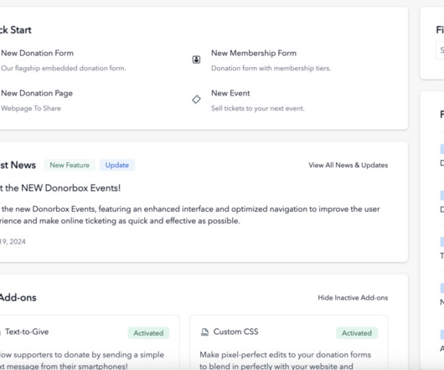Image resolution: width=444 pixels, height=370 pixels.
Task: Select the Update tag
Action: pyautogui.click(x=117, y=165)
